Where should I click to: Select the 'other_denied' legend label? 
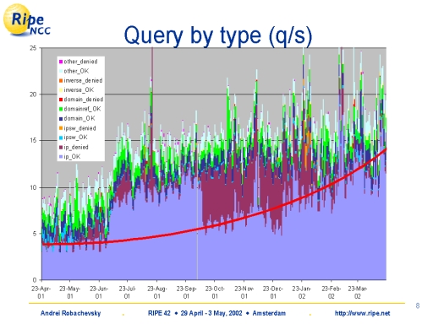tap(80, 62)
